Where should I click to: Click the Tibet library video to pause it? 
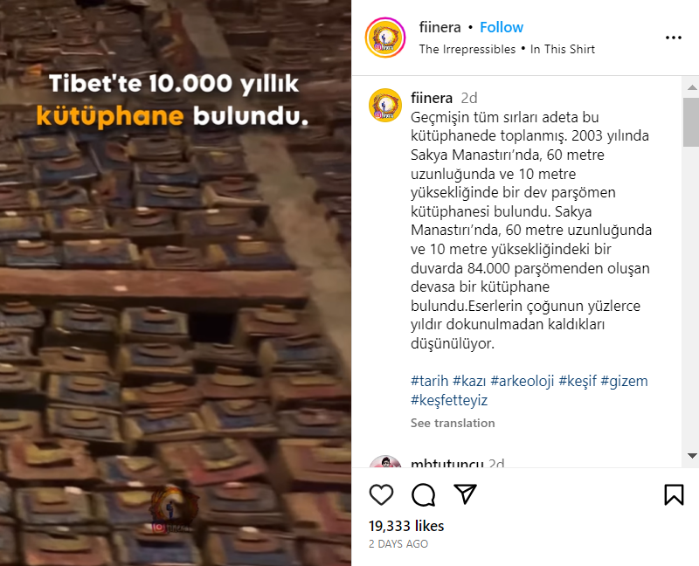176,283
